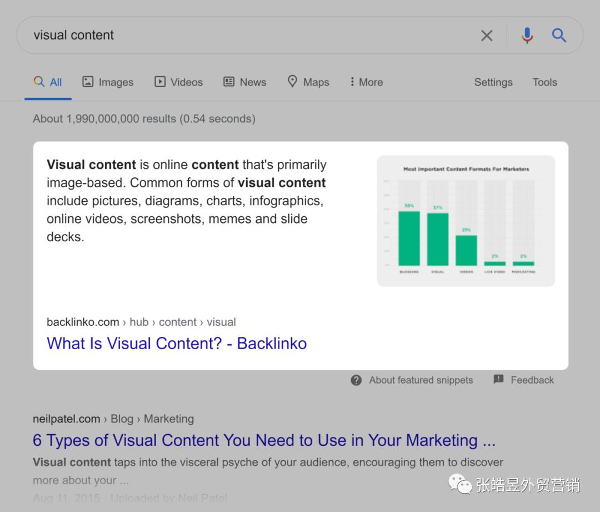Viewport: 600px width, 512px height.
Task: Open the Settings menu
Action: click(493, 82)
